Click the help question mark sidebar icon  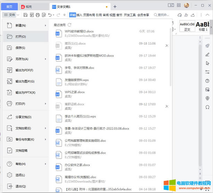point(207,81)
